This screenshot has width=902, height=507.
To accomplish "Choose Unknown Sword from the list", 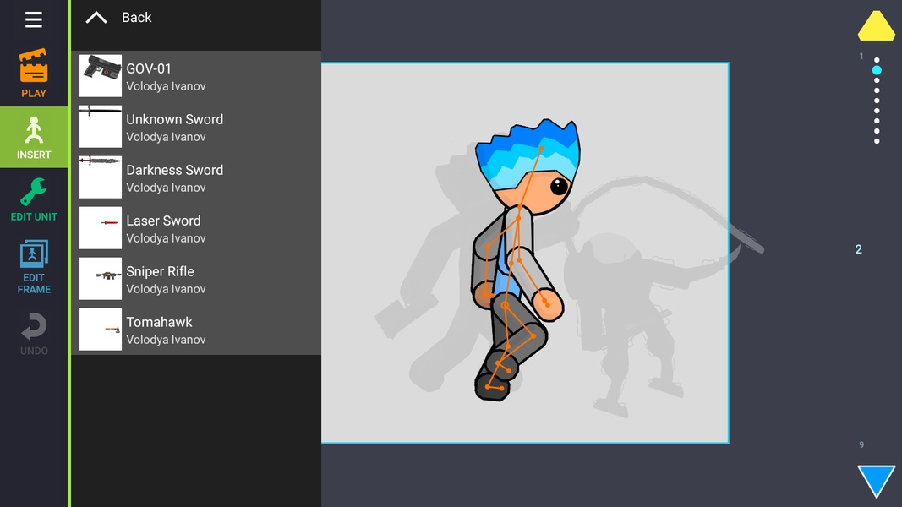I will [x=196, y=127].
